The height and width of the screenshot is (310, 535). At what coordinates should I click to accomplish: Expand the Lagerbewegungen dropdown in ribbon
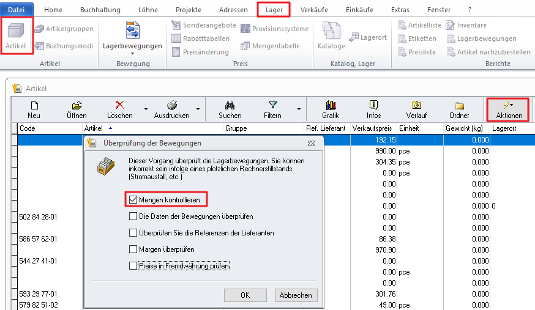coord(132,54)
